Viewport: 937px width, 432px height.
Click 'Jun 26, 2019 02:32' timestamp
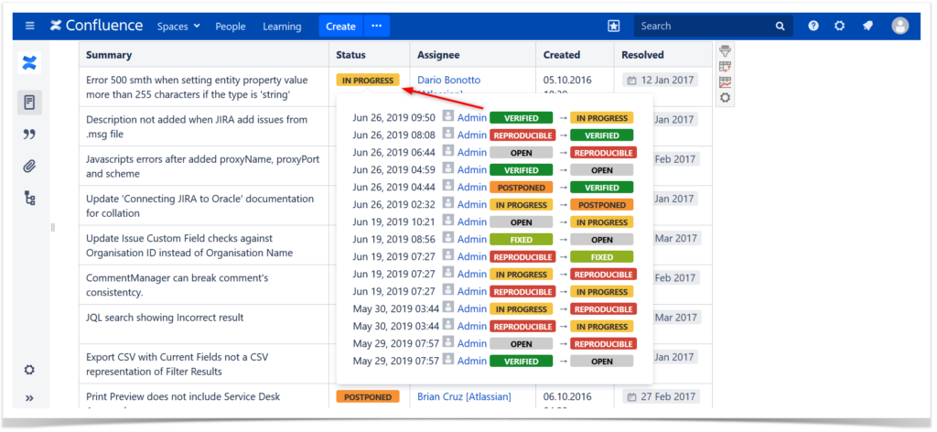(x=393, y=204)
